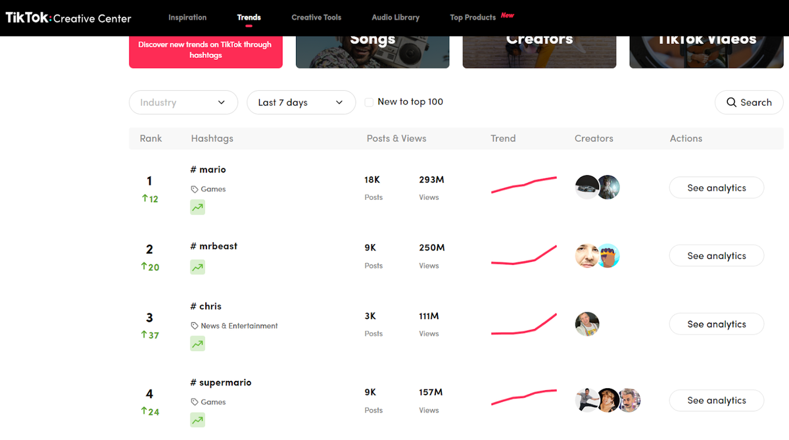789x440 pixels.
Task: Click trending-up icon under mrbeast hashtag
Action: [x=197, y=267]
